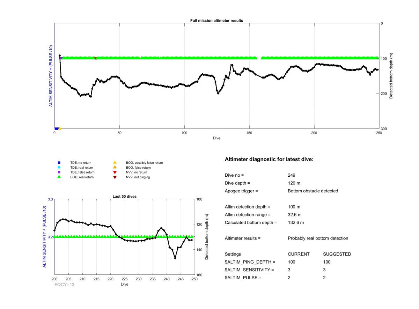Select the "TDE, false return" legend label

tap(82, 172)
